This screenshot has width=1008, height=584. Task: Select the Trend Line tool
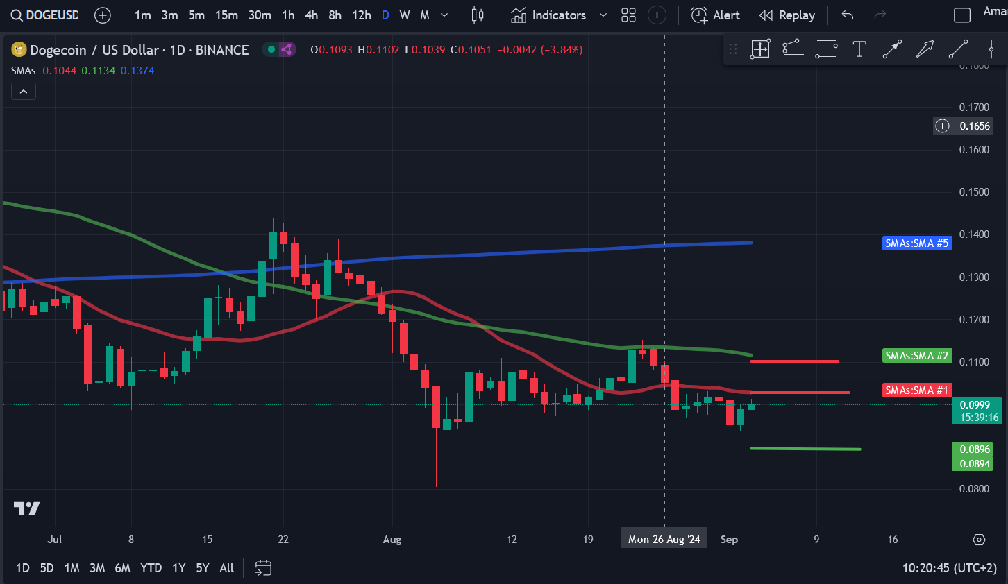pyautogui.click(x=958, y=49)
